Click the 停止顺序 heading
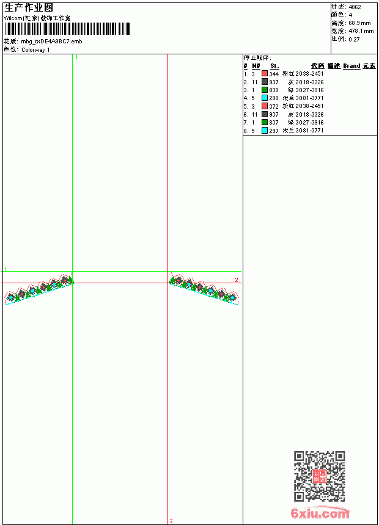 [257, 58]
